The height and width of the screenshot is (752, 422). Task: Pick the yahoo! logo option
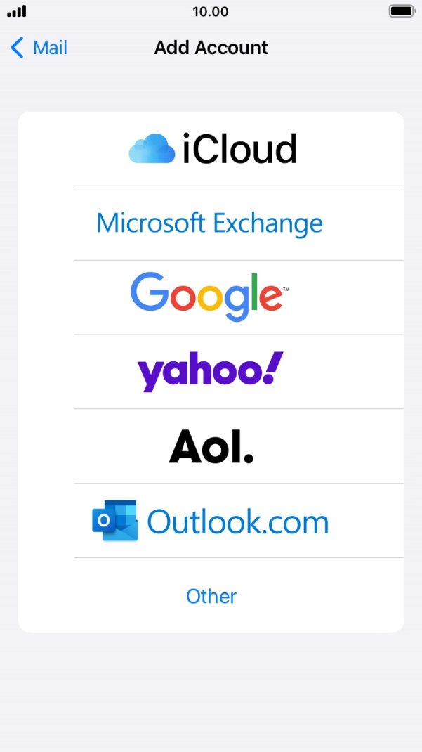[x=210, y=372]
